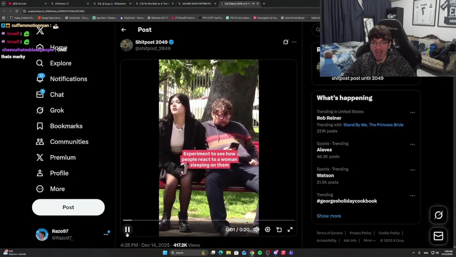Open the Watson trending topic
The image size is (456, 257).
click(325, 176)
